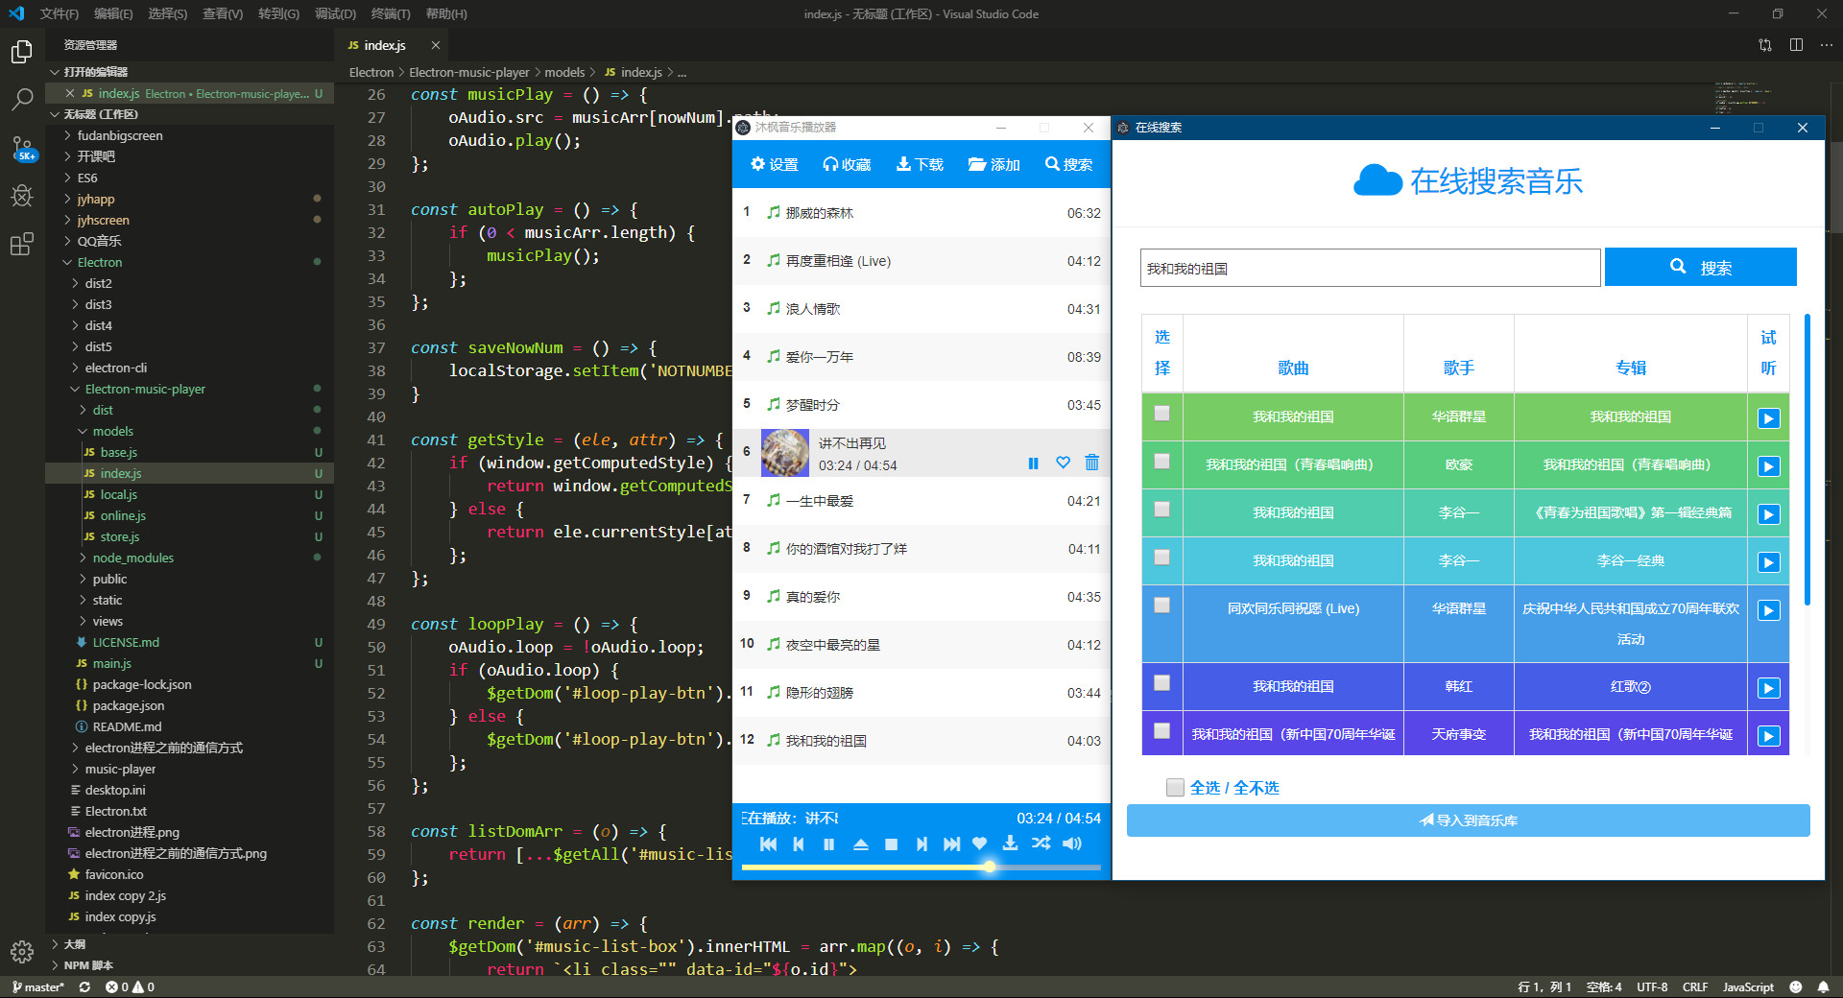The height and width of the screenshot is (998, 1843).
Task: Click sync icon in status bar
Action: point(84,986)
